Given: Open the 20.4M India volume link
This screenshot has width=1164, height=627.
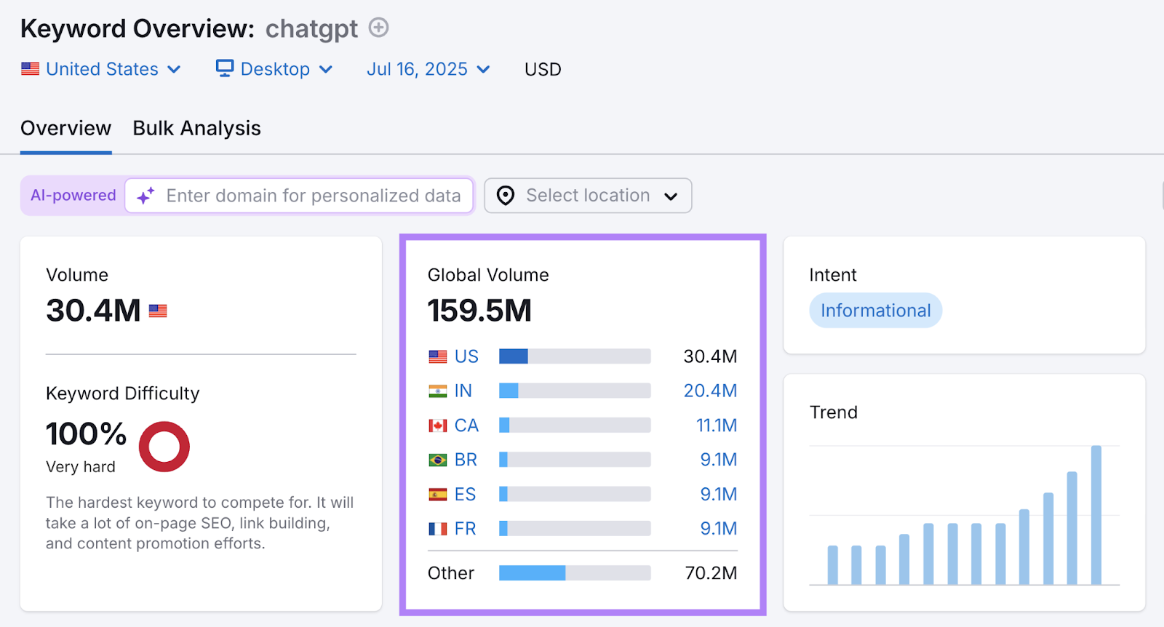Looking at the screenshot, I should click(x=710, y=391).
